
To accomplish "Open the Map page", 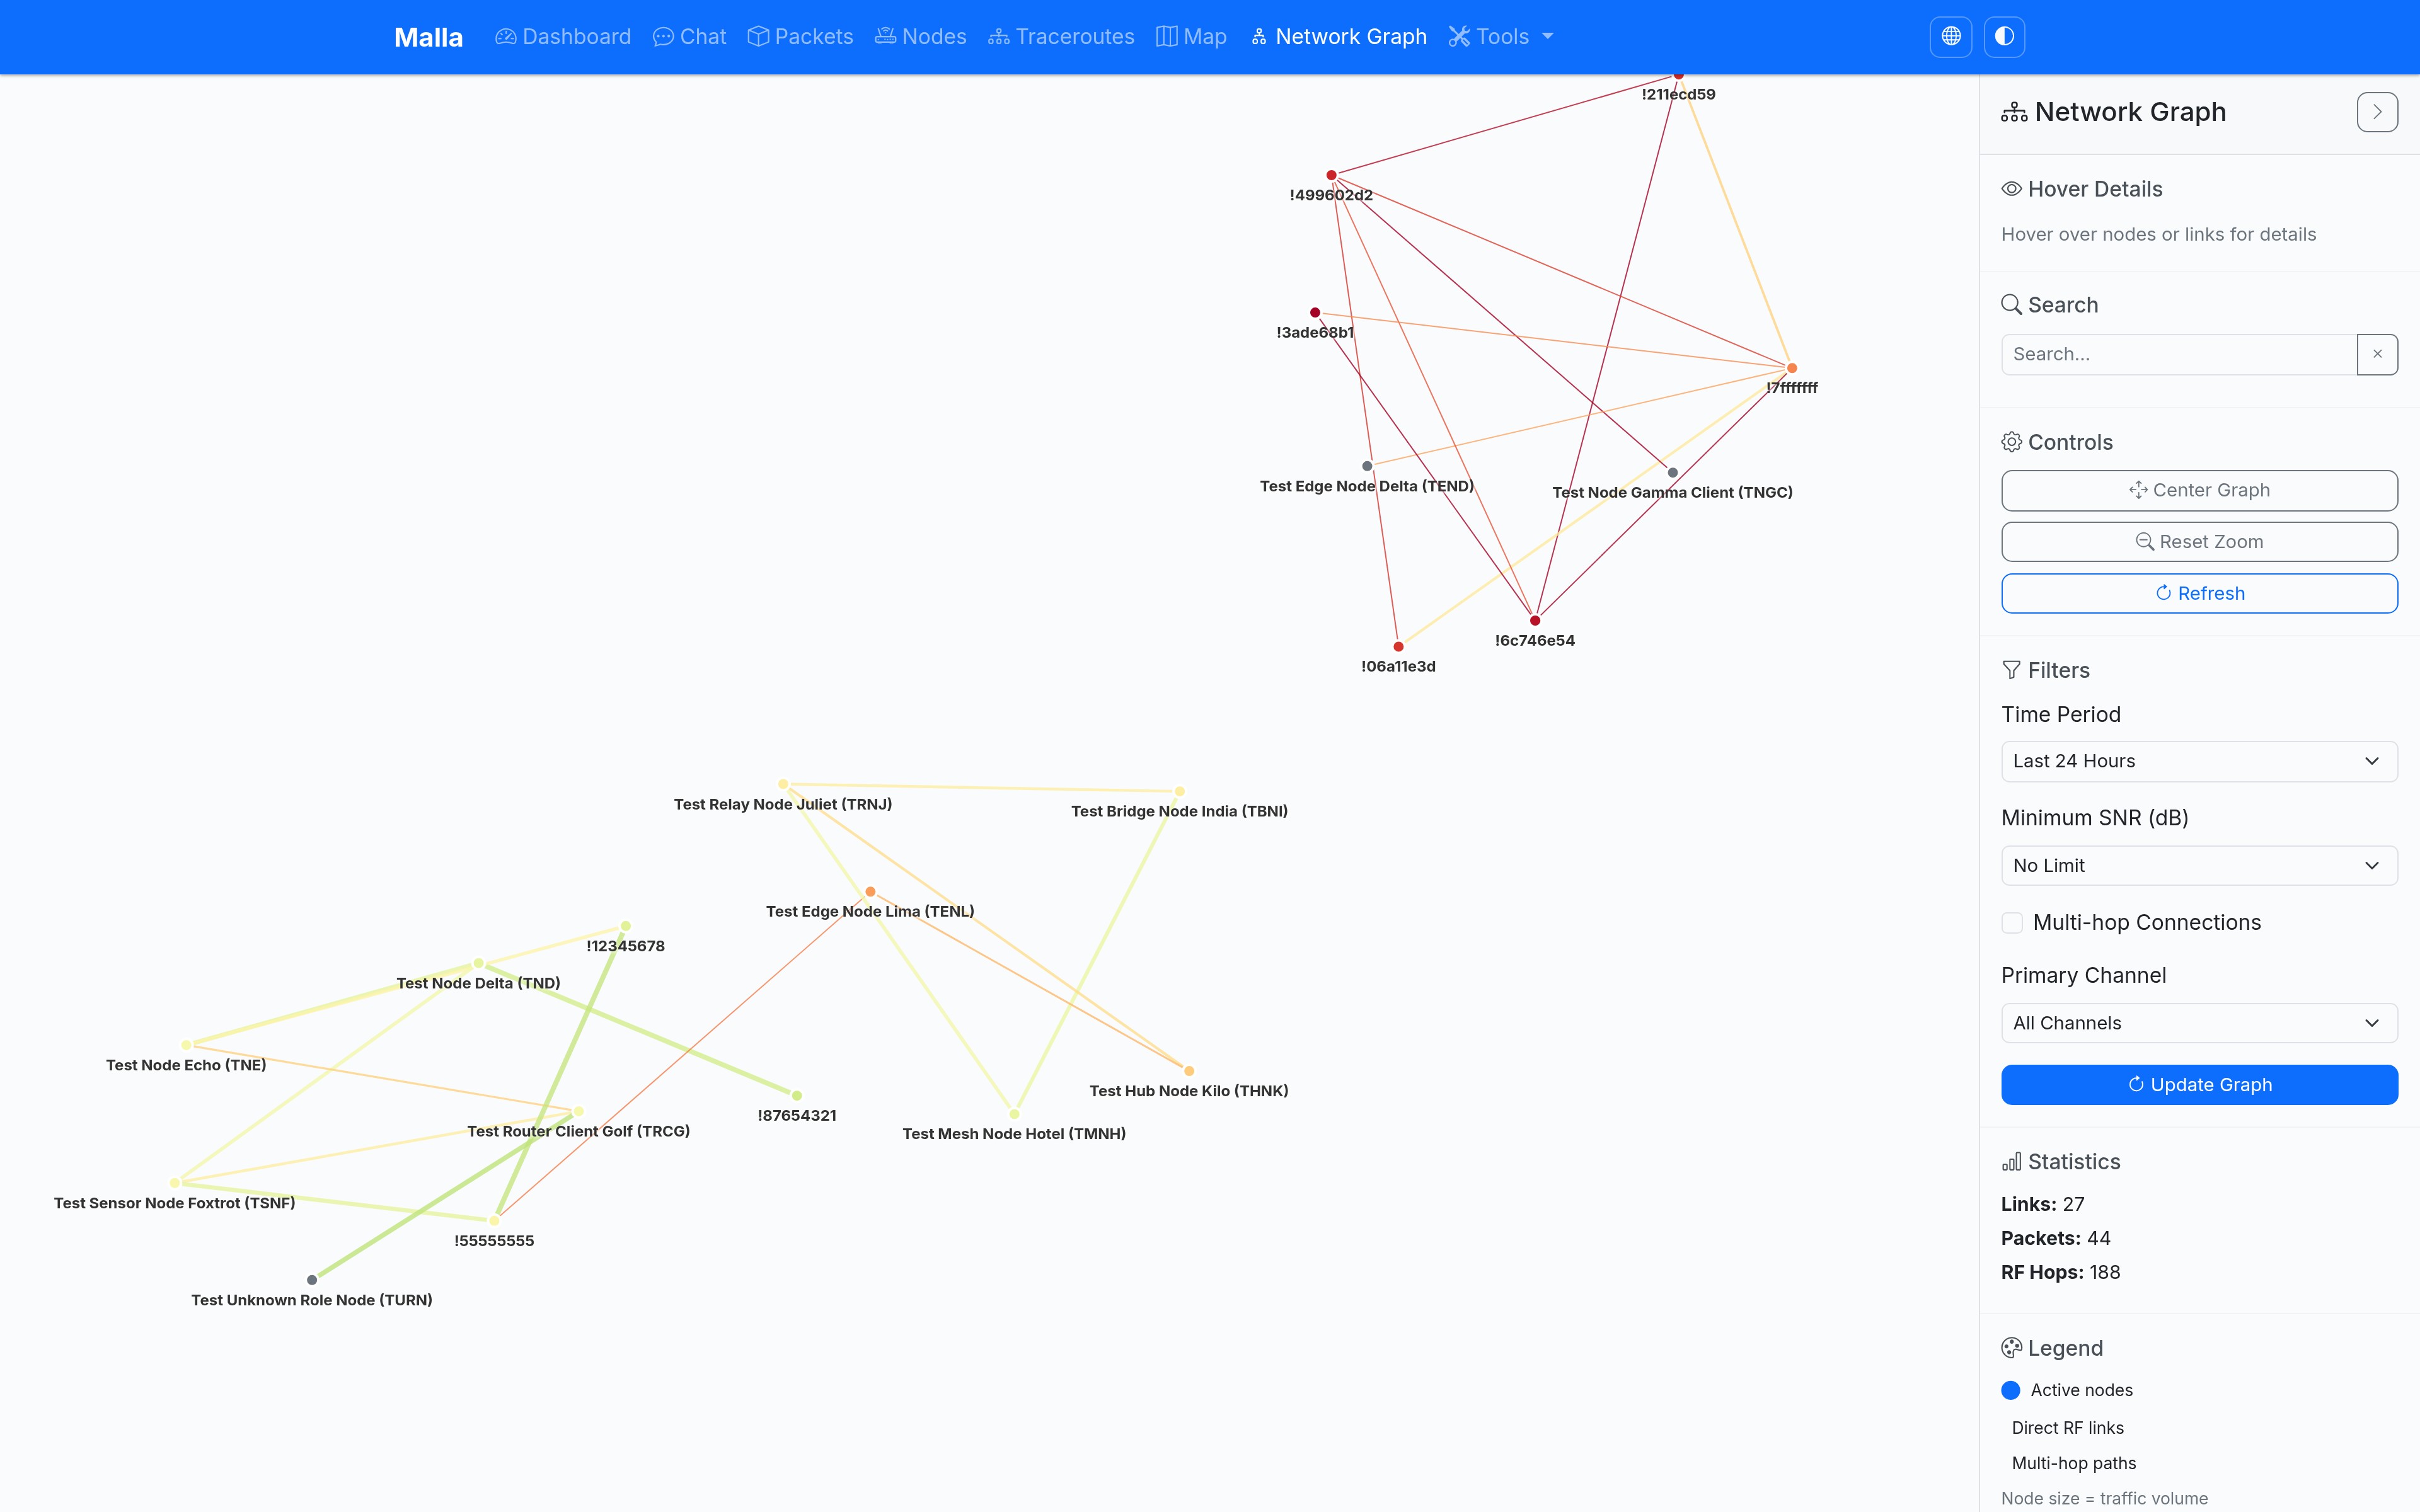I will click(1191, 37).
